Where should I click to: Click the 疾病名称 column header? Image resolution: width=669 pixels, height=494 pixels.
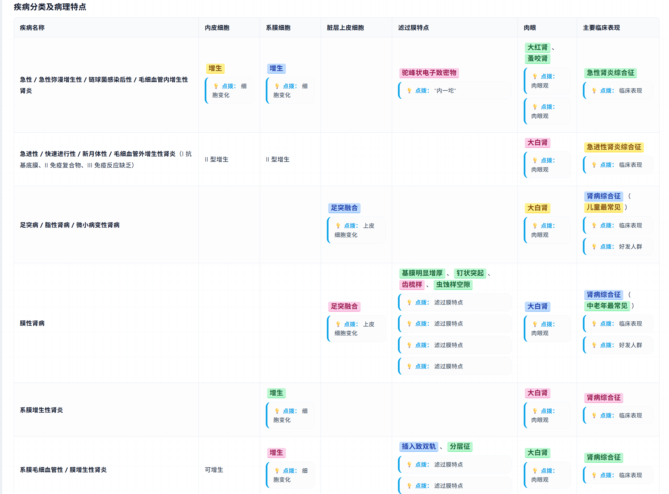pyautogui.click(x=32, y=28)
